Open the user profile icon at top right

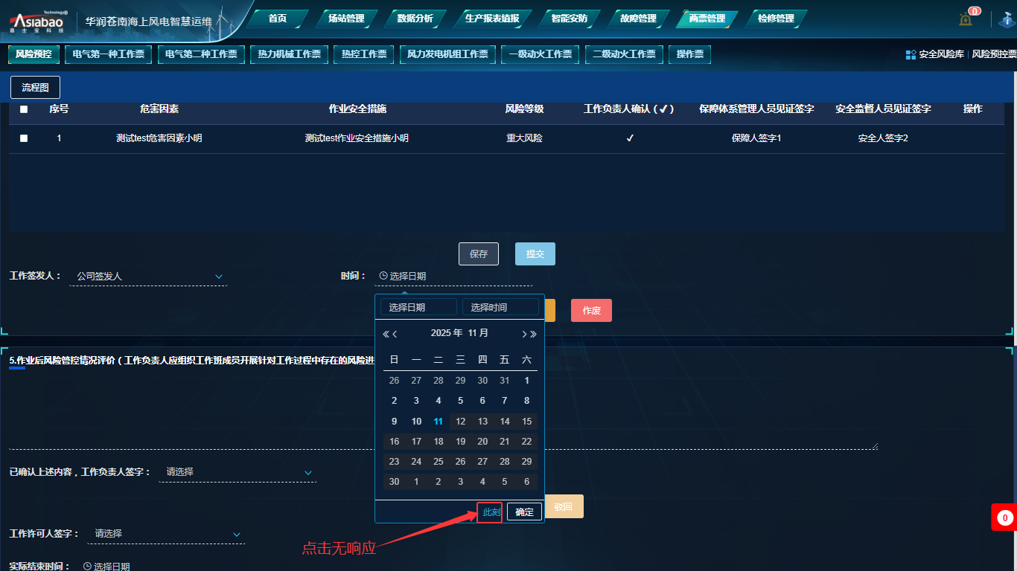click(x=1007, y=19)
